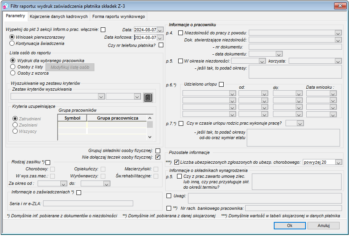The image size is (349, 236).
Task: Select Wydruk dla wybranego pracownika
Action: click(x=13, y=61)
